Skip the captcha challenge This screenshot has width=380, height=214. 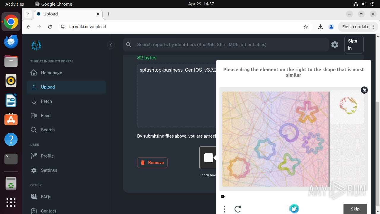355,209
